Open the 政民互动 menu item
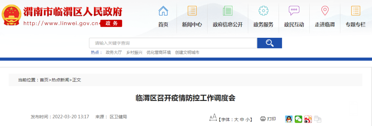 pos(294,25)
